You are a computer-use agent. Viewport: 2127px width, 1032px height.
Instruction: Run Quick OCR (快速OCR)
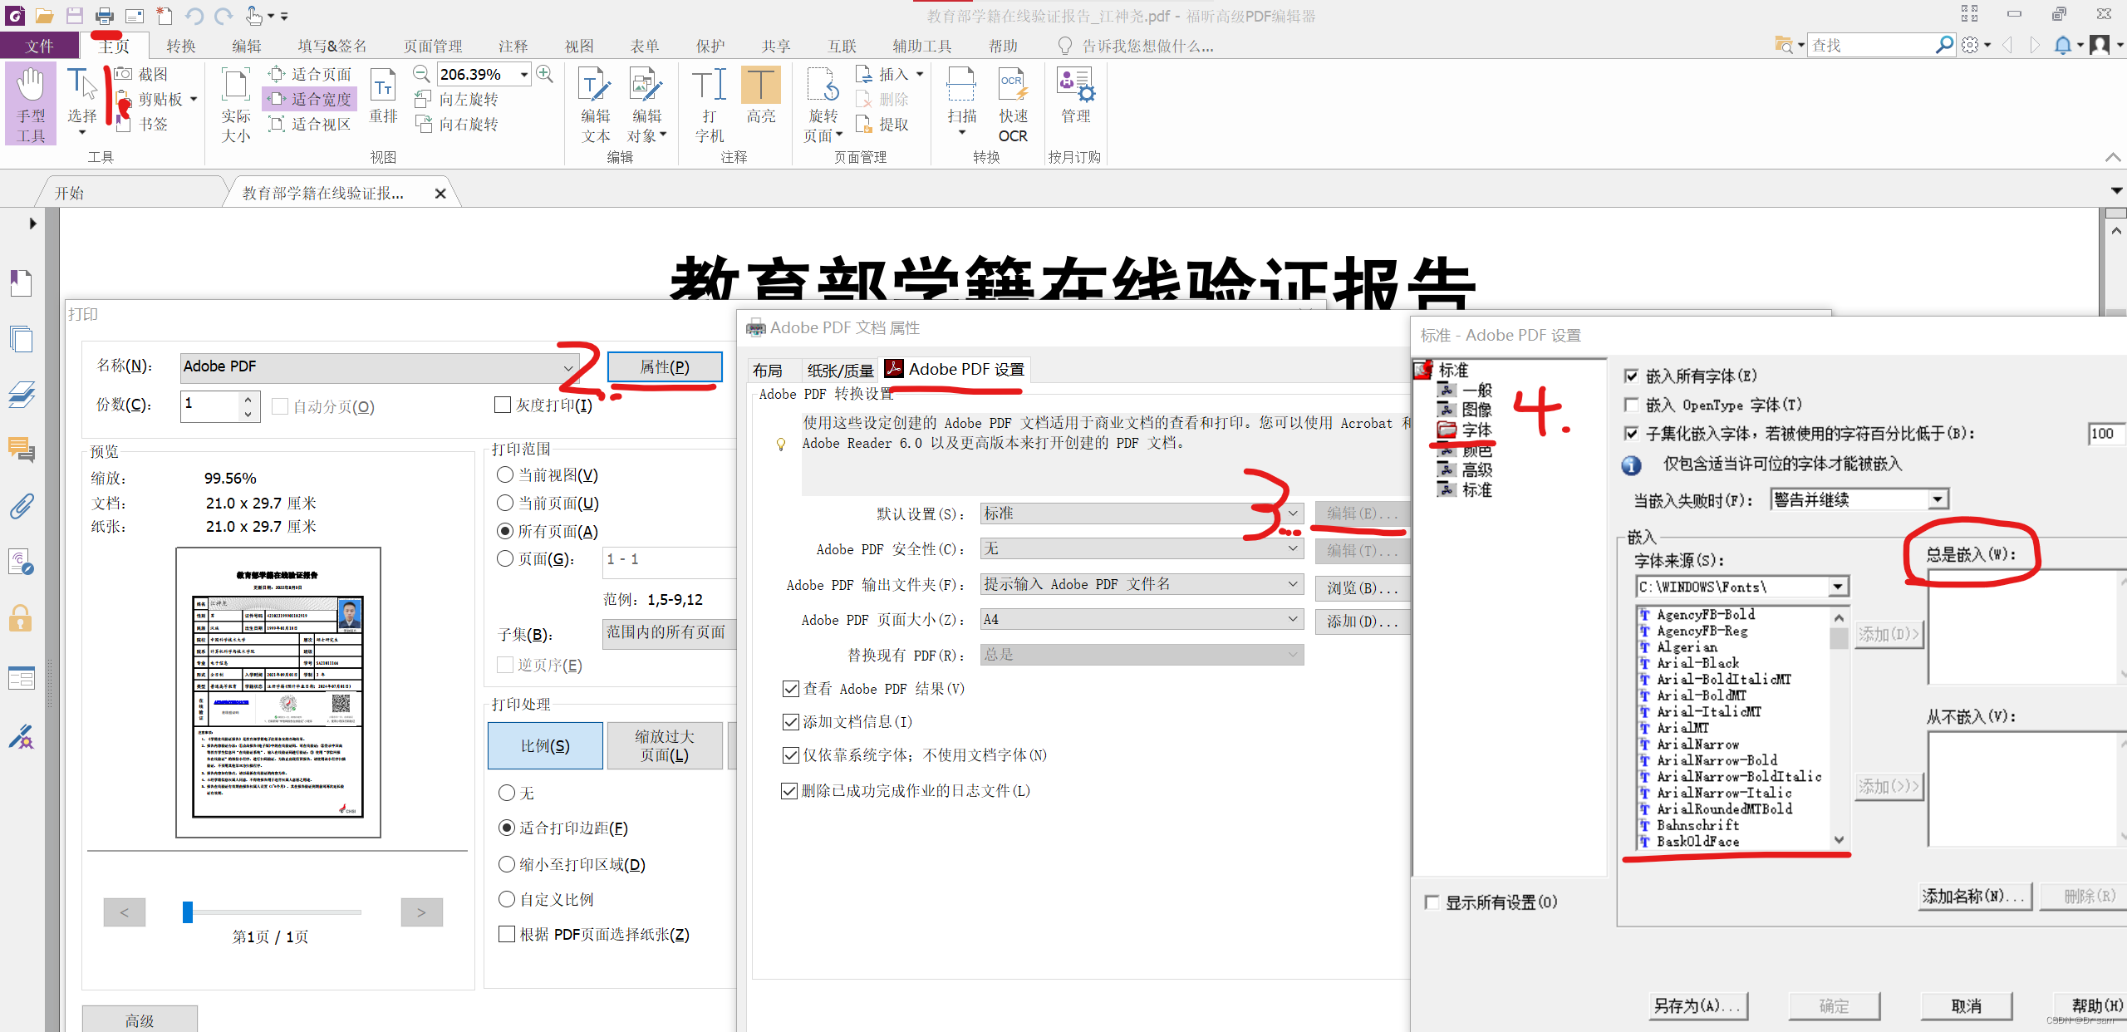click(x=1013, y=105)
